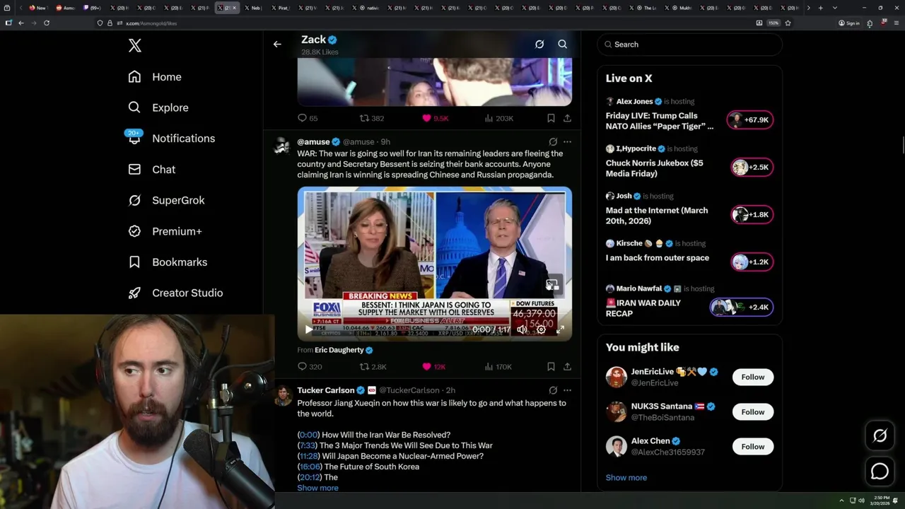905x509 pixels.
Task: Open Creator Studio in the sidebar
Action: (175, 293)
